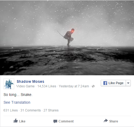
Task: Open the Like Page dropdown arrow
Action: tap(128, 83)
